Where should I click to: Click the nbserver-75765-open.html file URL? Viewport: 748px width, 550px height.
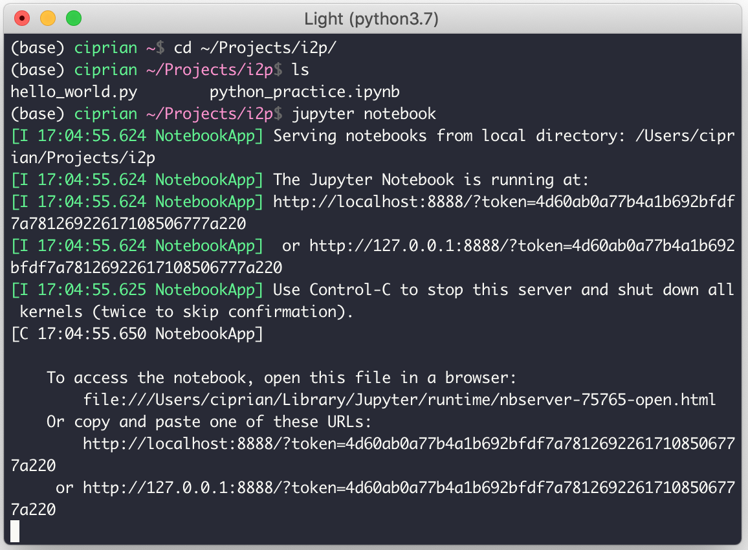(x=399, y=400)
